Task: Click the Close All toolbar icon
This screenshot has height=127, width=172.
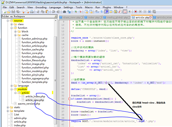Action: [27, 11]
